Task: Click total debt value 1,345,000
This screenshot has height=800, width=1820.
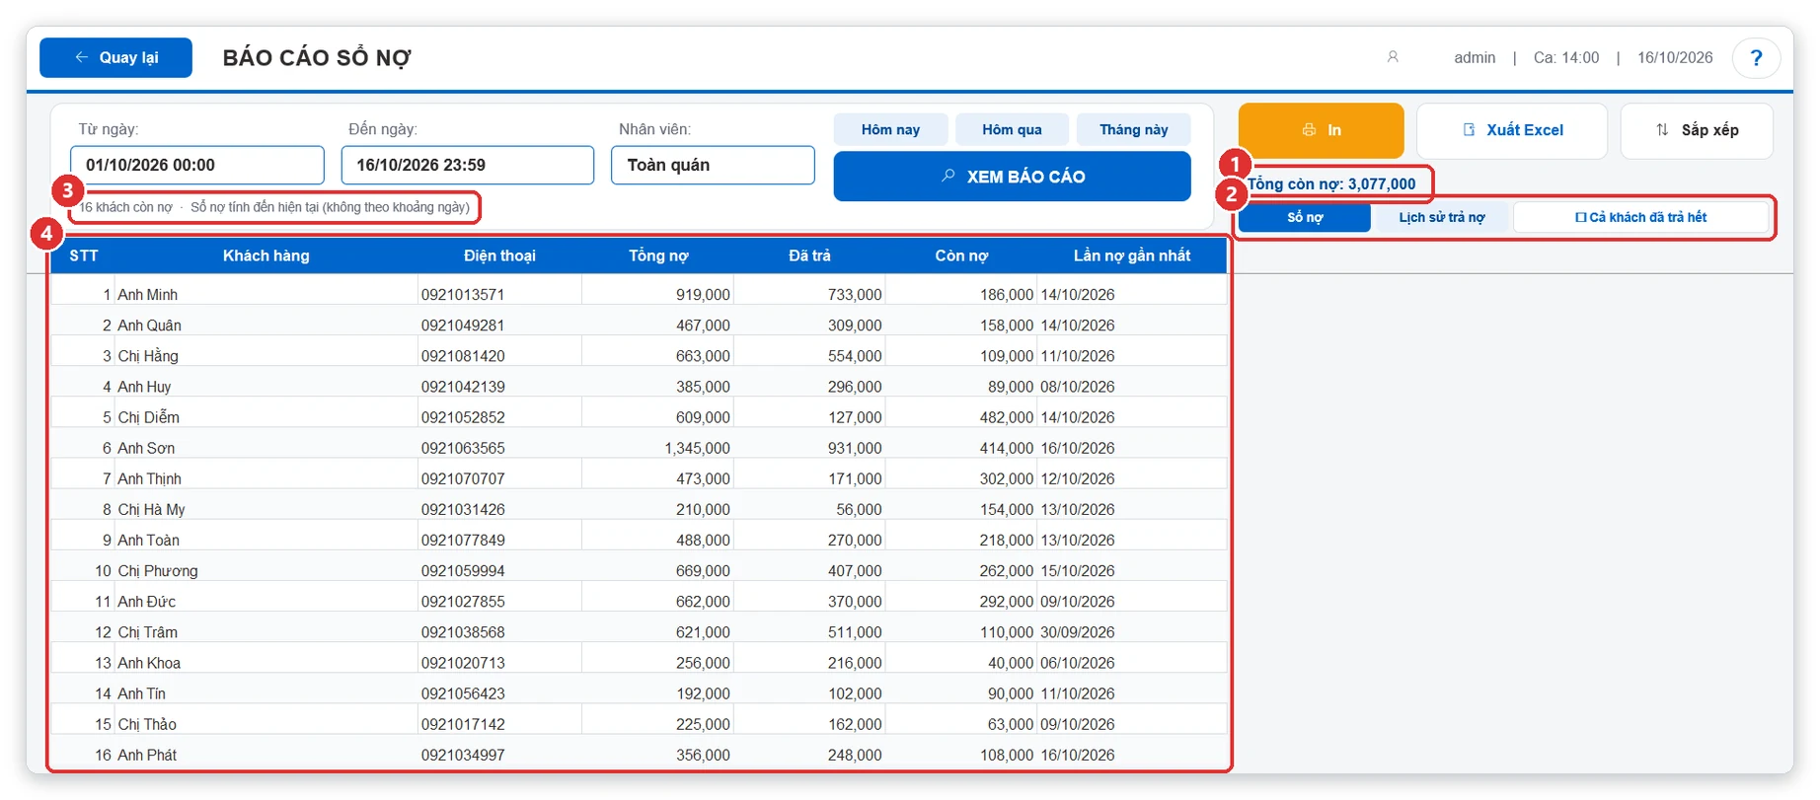Action: [698, 448]
